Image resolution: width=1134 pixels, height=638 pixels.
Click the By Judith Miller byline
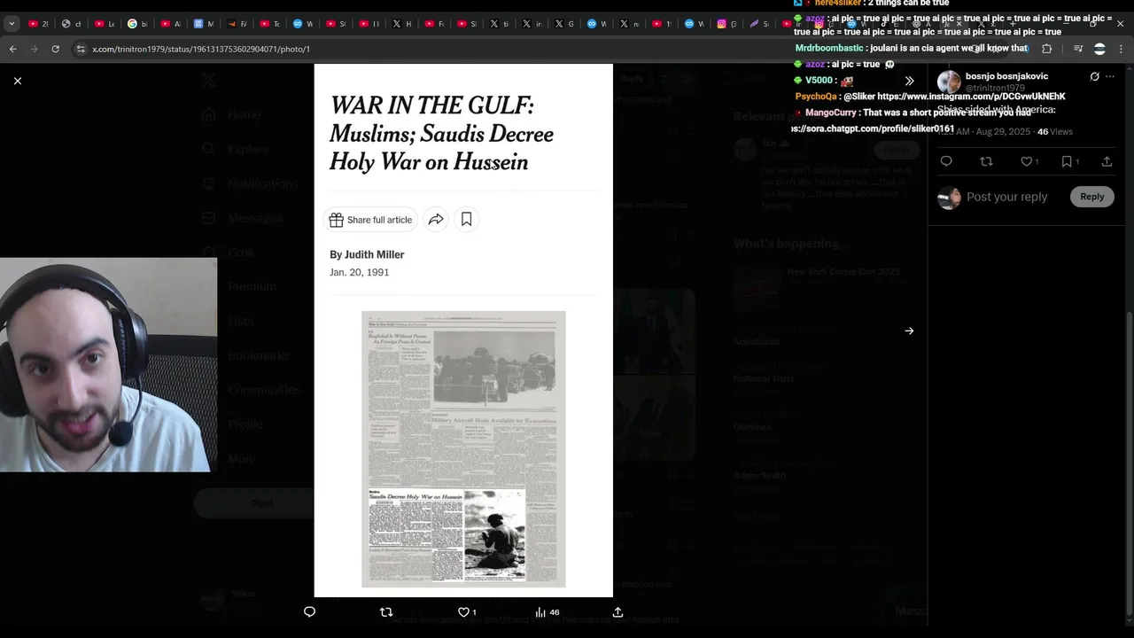tap(367, 254)
